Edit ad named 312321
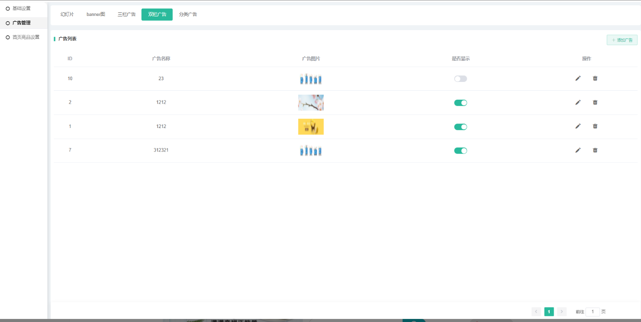The width and height of the screenshot is (641, 322). point(578,150)
